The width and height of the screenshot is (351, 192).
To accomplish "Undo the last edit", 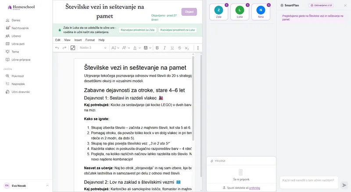I will pos(57,48).
